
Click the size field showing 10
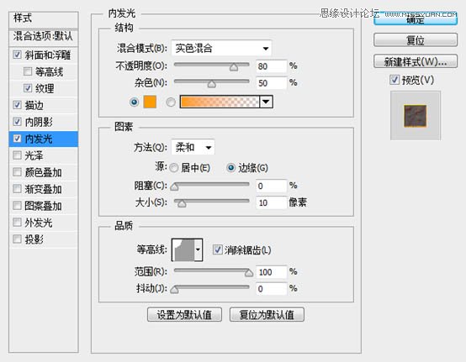pos(272,202)
